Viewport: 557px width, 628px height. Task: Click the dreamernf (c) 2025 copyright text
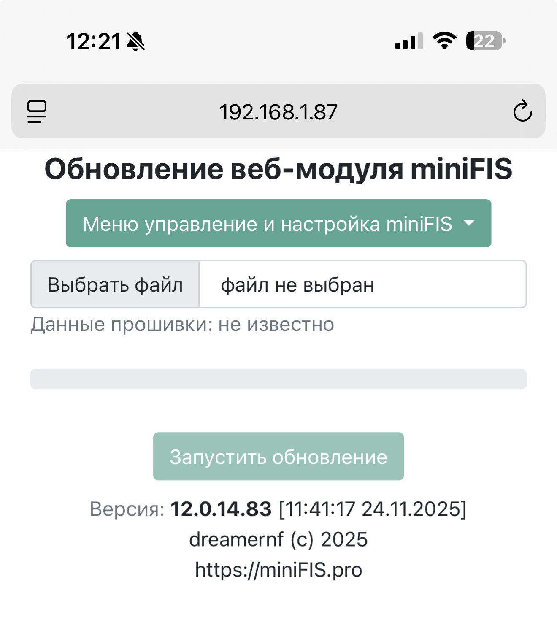pos(278,539)
